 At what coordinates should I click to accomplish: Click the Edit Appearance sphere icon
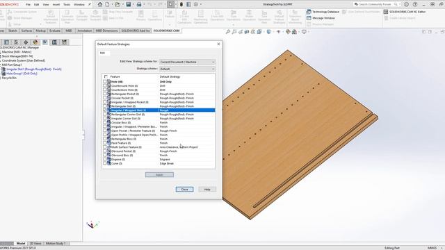288,32
